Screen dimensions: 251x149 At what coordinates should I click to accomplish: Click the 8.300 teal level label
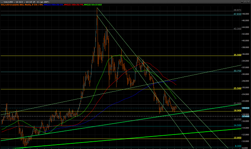238,146
